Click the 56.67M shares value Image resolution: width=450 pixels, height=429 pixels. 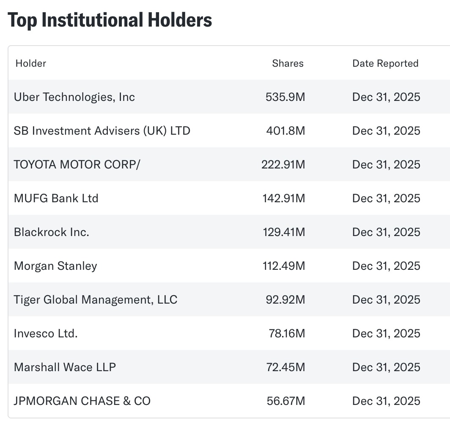click(x=285, y=401)
